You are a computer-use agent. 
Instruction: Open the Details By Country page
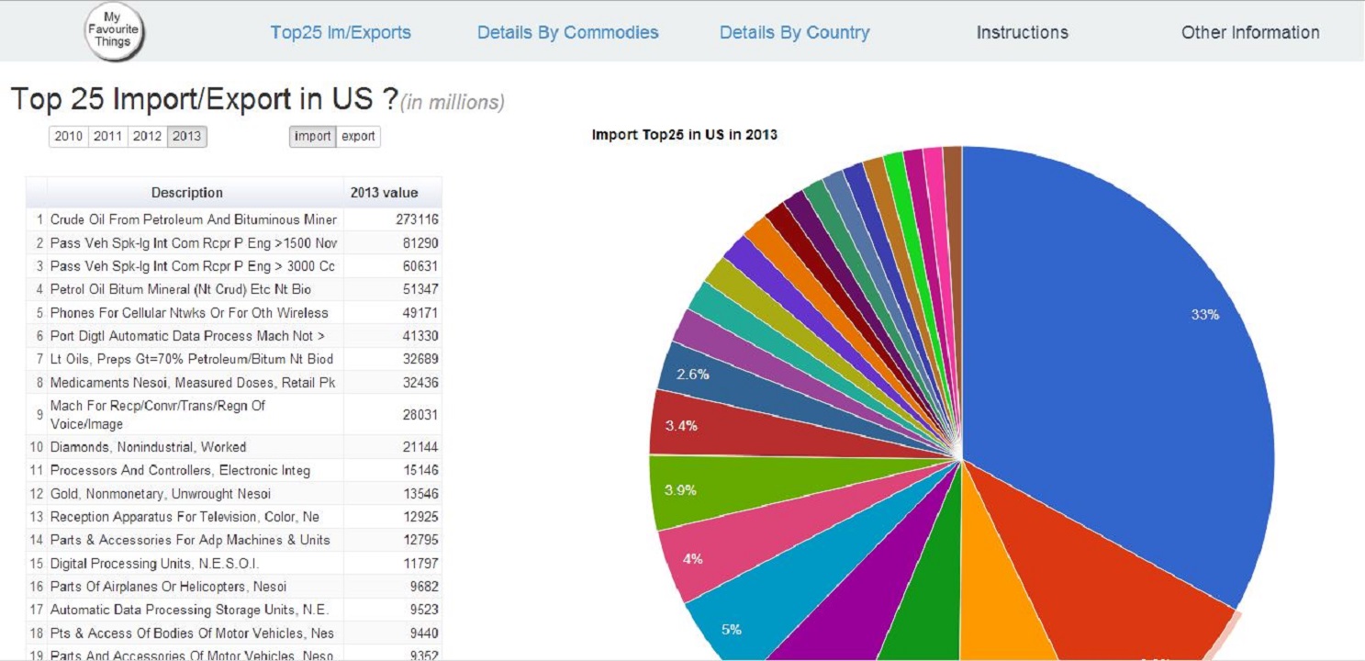coord(795,33)
